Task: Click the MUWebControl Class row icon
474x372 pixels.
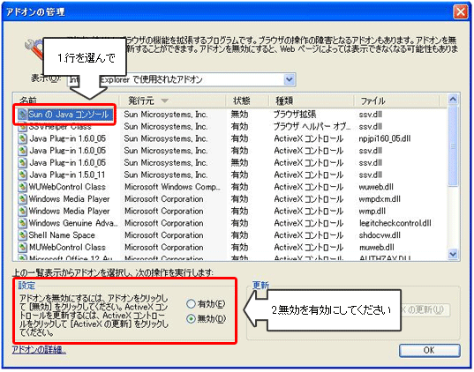Action: pos(22,248)
